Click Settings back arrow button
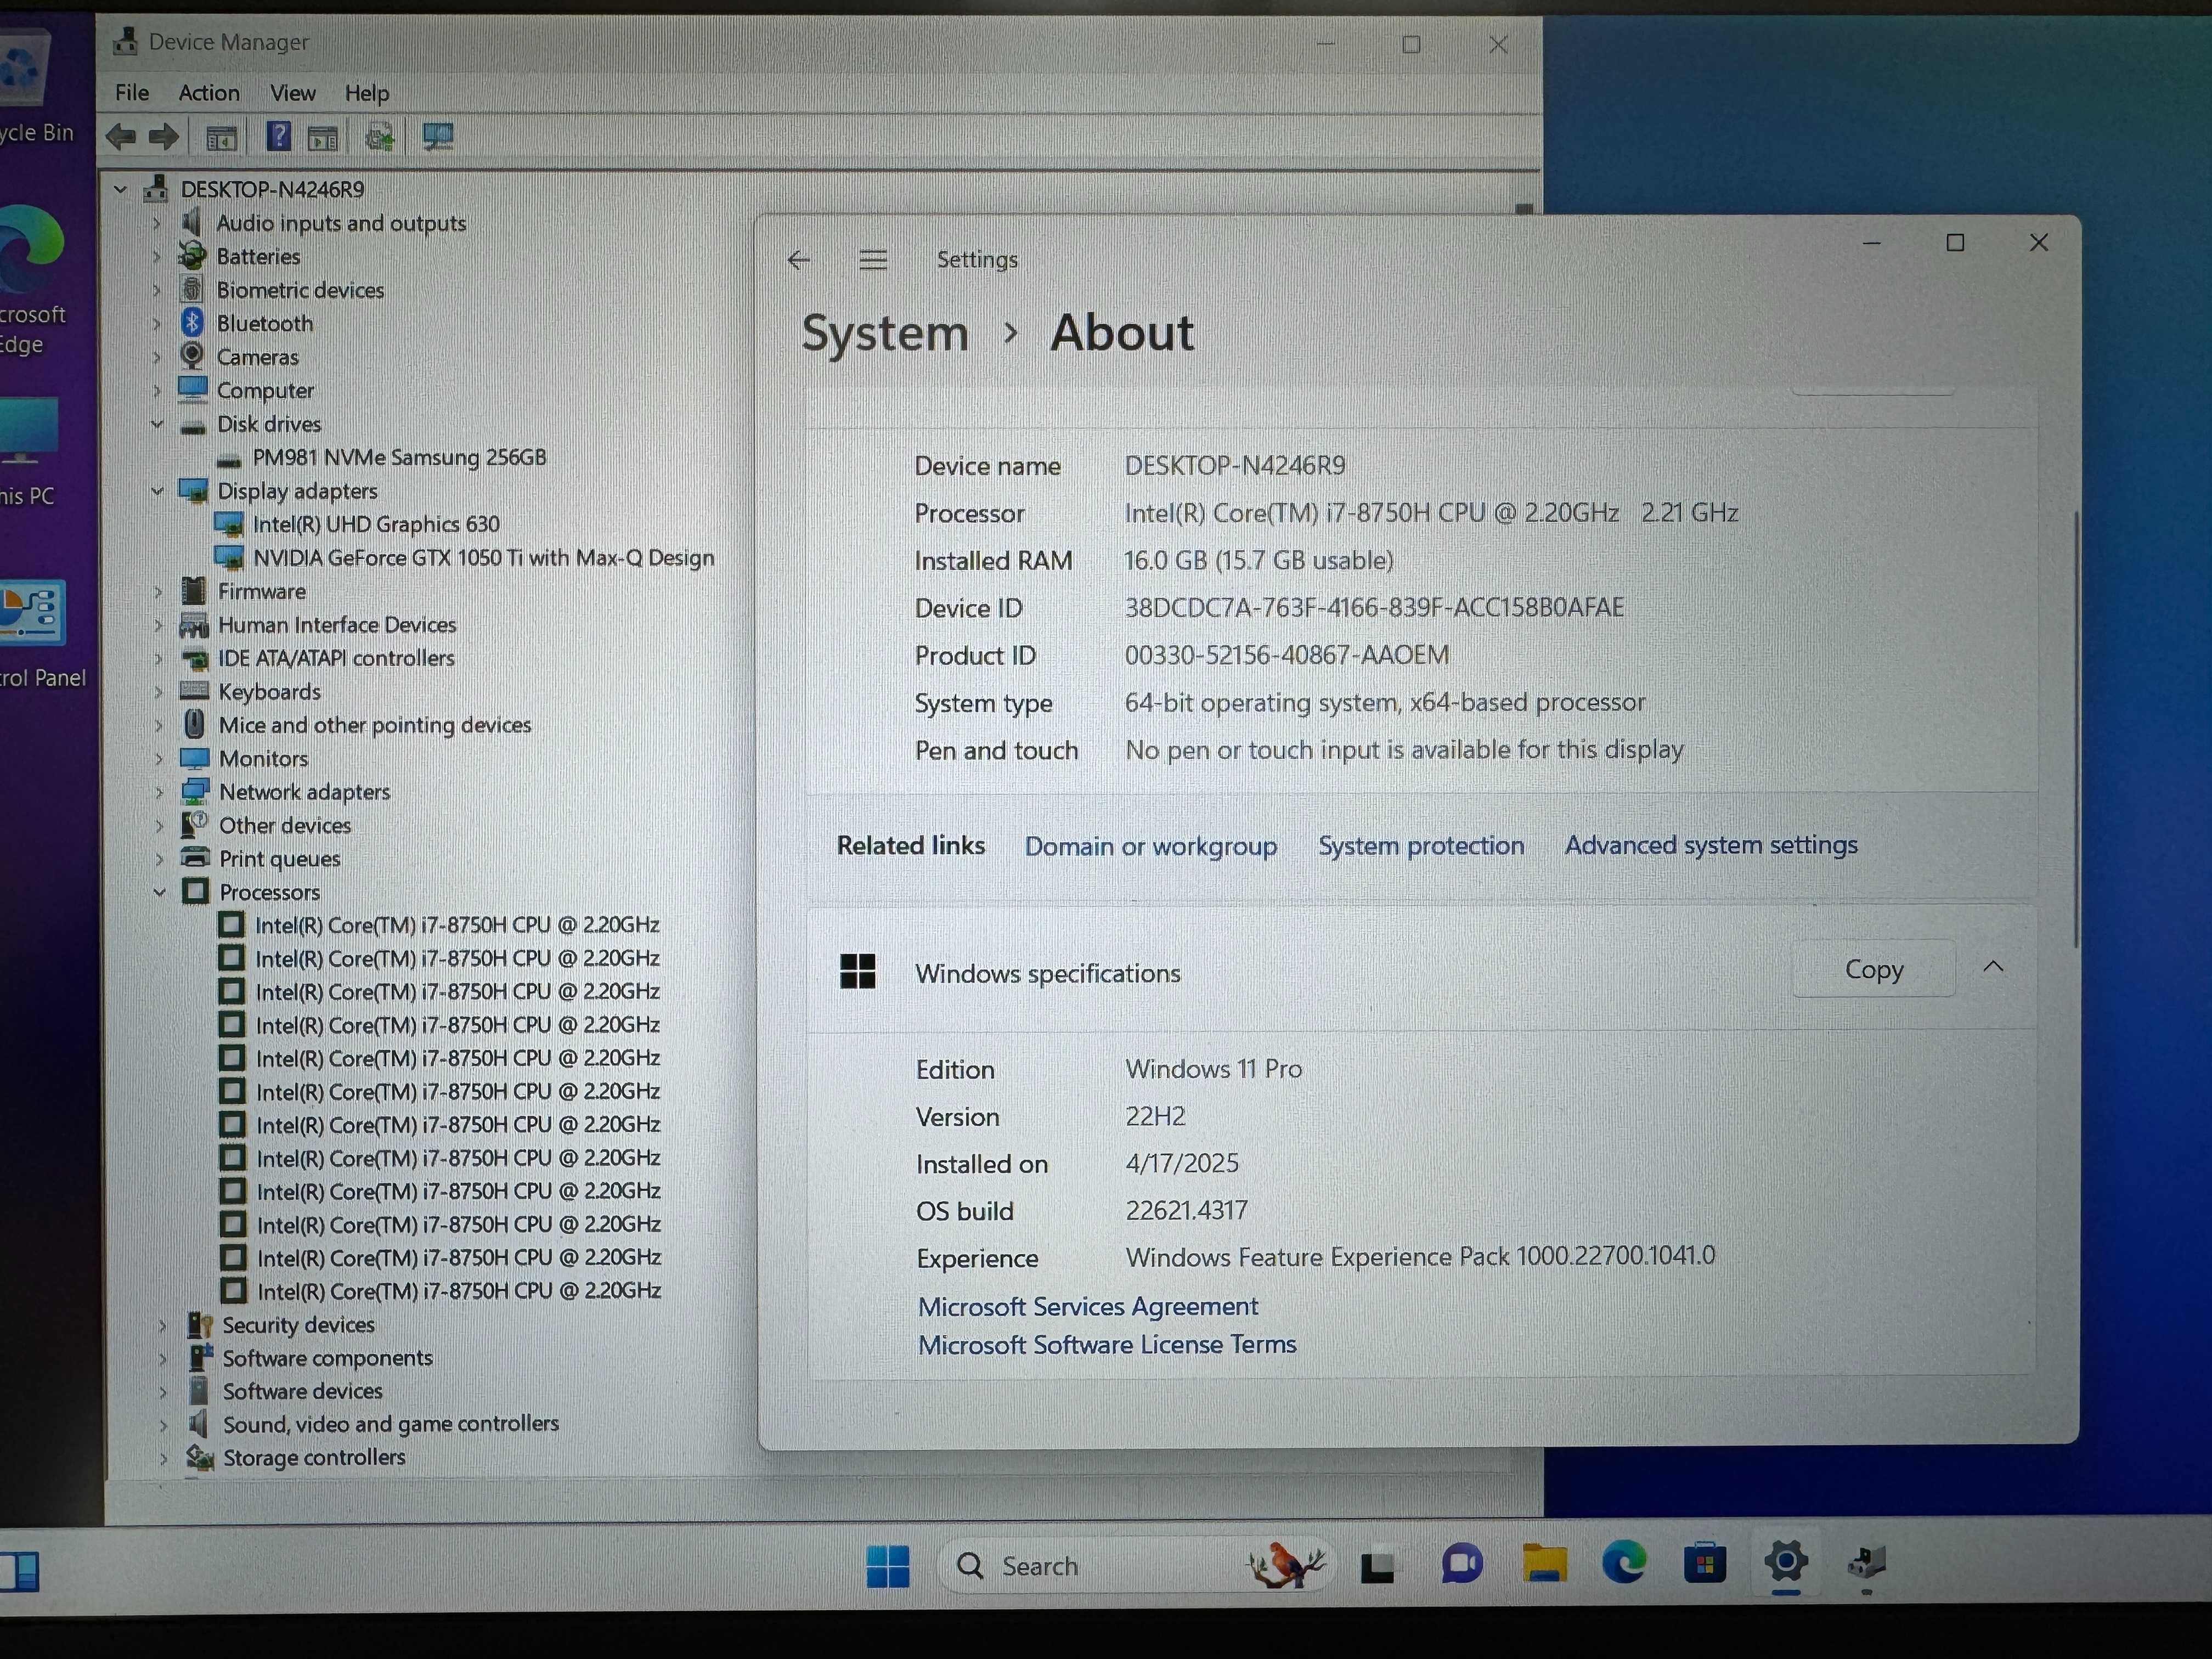The image size is (2212, 1659). [798, 260]
